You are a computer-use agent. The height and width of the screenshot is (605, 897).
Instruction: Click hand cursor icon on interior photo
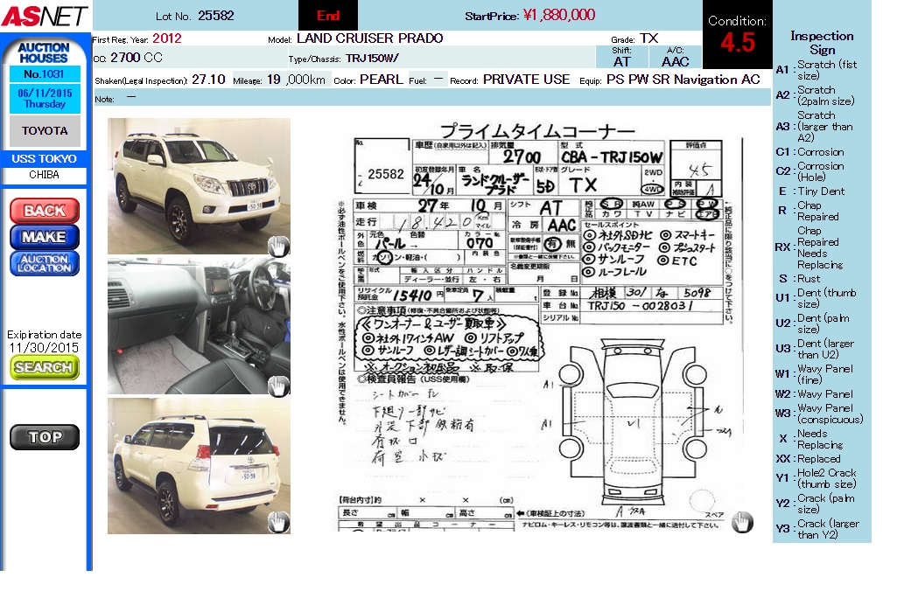click(278, 386)
